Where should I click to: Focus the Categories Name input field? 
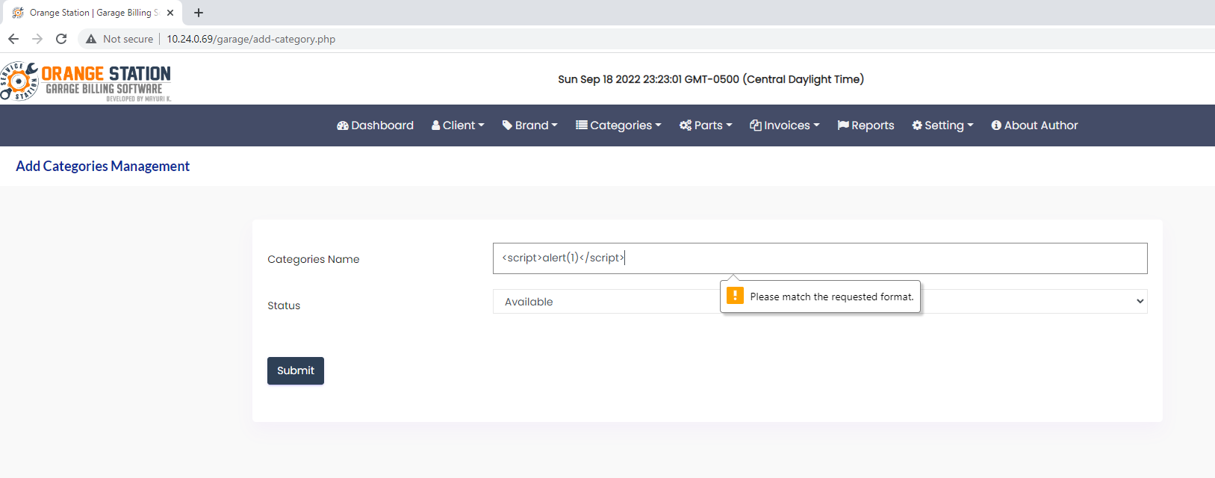(820, 258)
